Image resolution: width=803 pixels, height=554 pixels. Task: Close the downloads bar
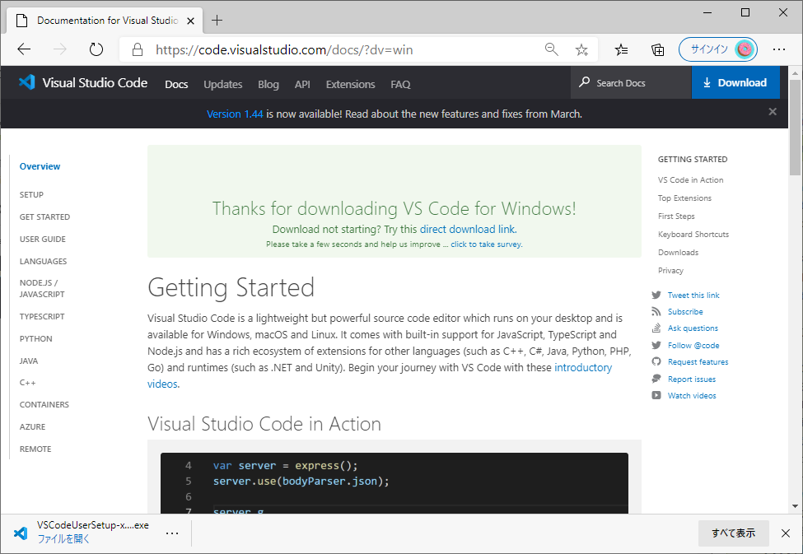786,533
